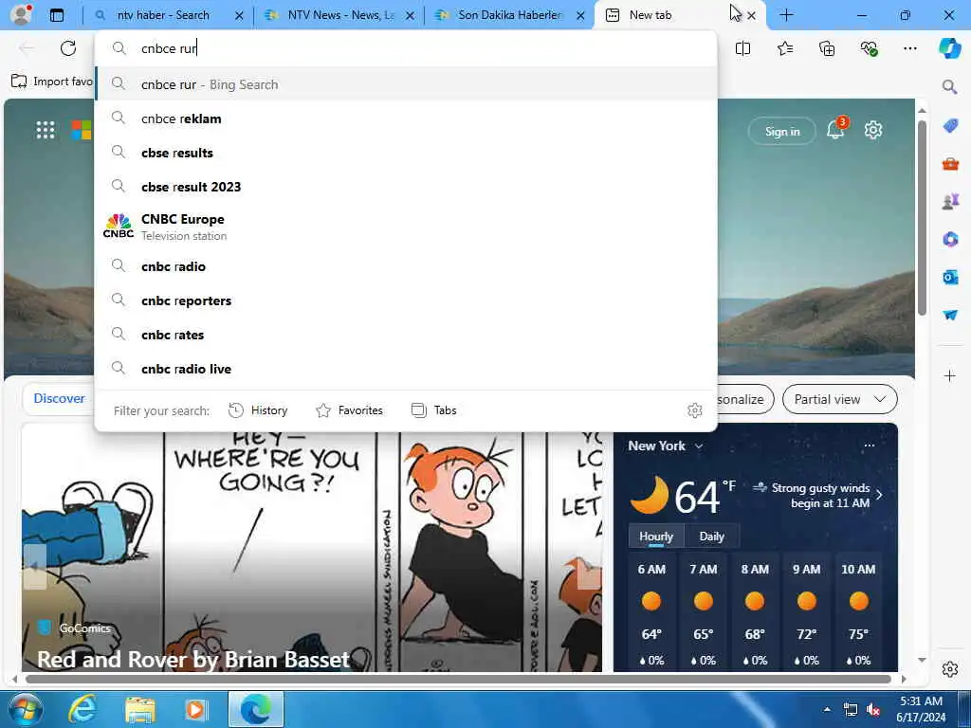Open the tab actions menu icon
The width and height of the screenshot is (971, 728).
tap(57, 15)
